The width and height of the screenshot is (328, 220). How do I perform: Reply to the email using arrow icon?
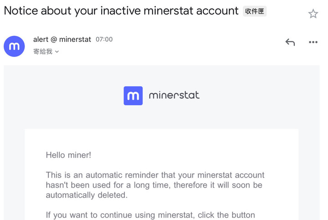pos(290,42)
